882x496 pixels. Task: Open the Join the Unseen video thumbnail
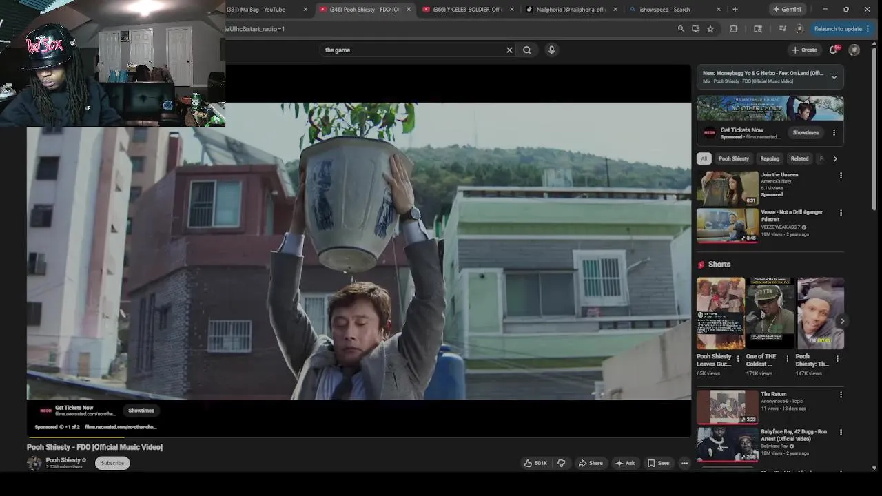tap(727, 188)
